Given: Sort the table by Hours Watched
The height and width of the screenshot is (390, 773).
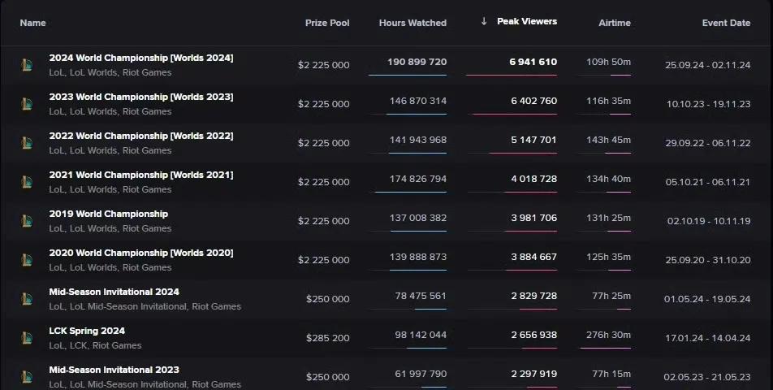Looking at the screenshot, I should point(412,23).
